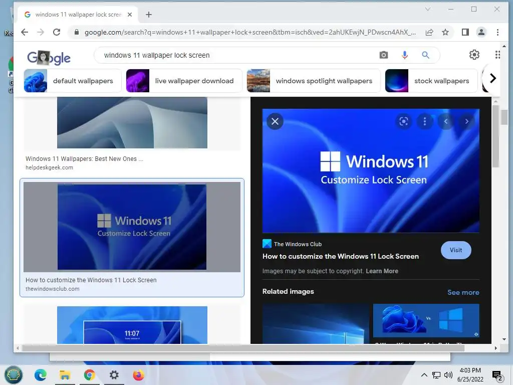The image size is (513, 385).
Task: Show next image in preview
Action: tap(466, 121)
